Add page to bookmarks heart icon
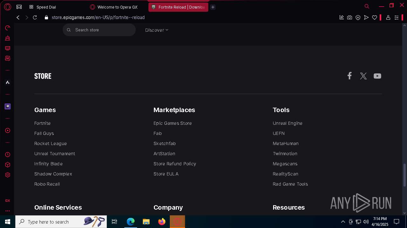This screenshot has width=407, height=228. point(375,17)
